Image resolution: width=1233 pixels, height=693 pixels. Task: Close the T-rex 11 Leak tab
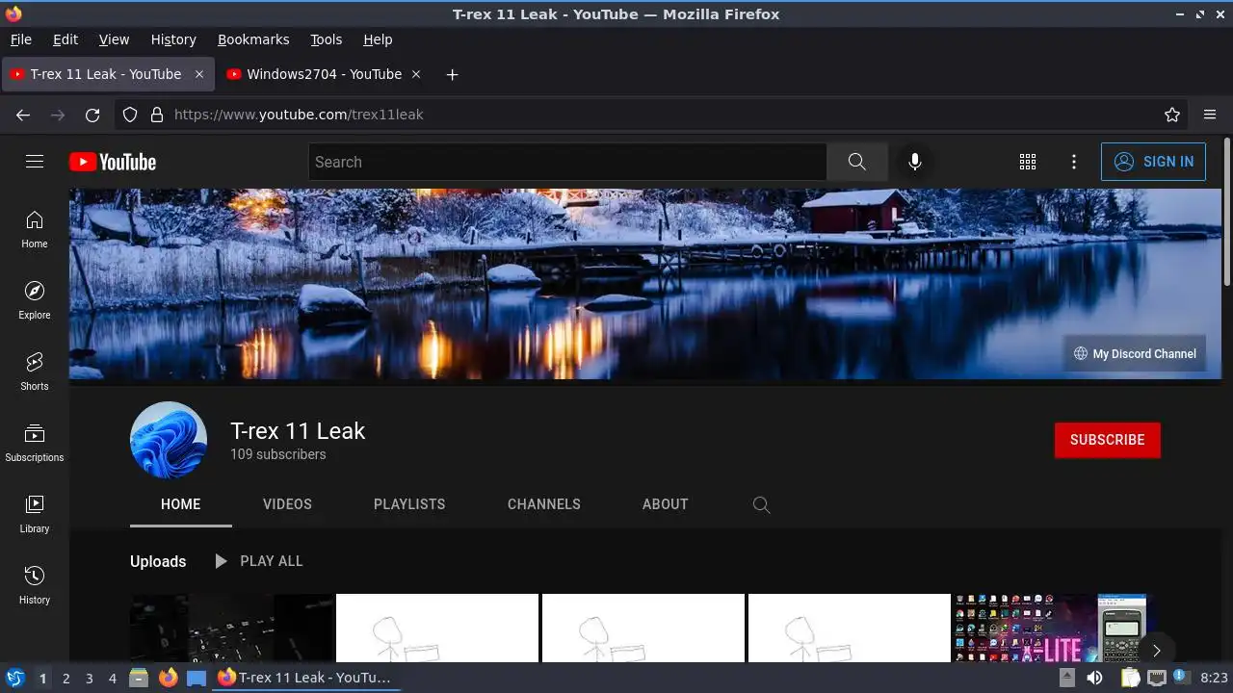point(199,74)
